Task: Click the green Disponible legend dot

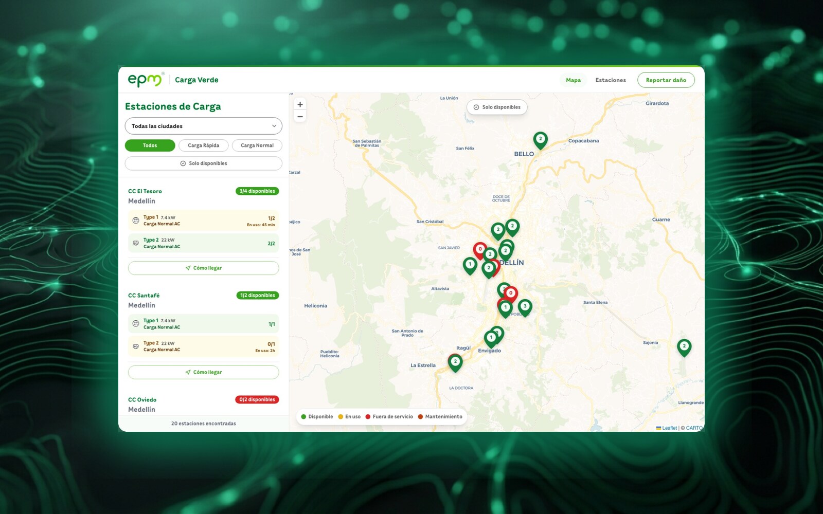Action: [303, 417]
